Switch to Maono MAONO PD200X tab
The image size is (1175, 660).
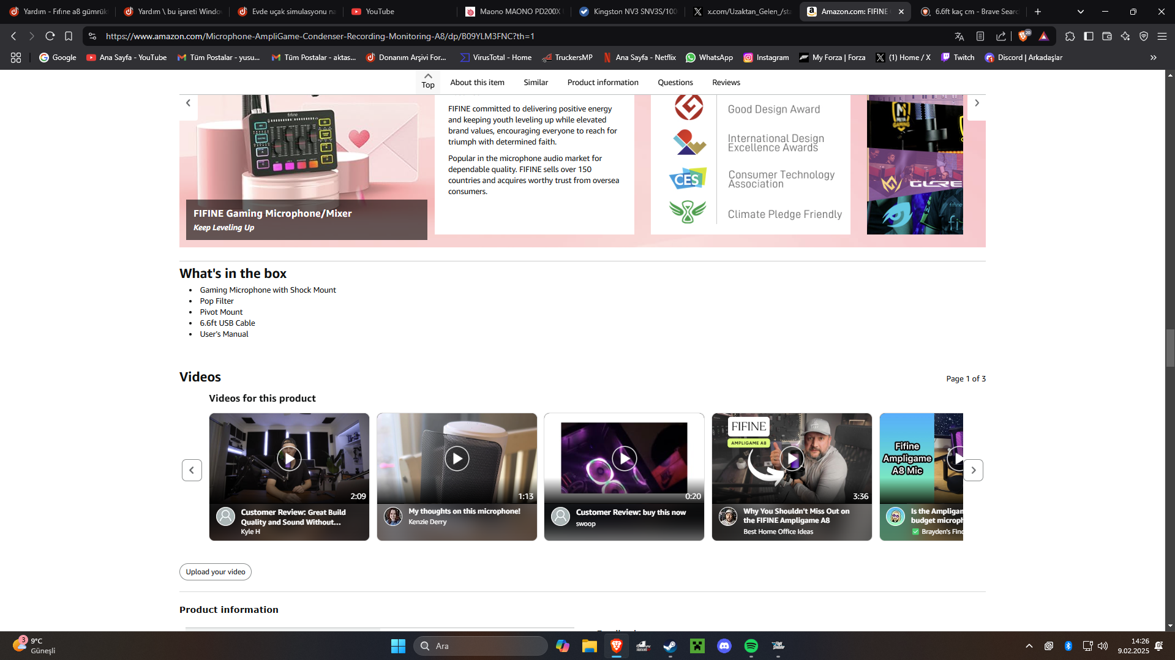tap(514, 12)
